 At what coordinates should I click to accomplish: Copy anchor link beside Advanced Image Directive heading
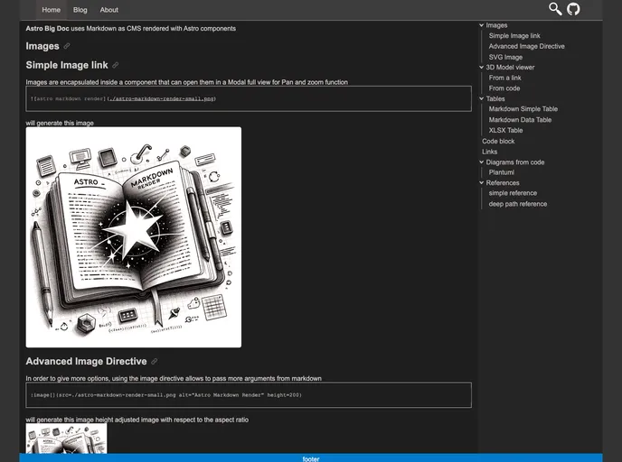[x=155, y=361]
